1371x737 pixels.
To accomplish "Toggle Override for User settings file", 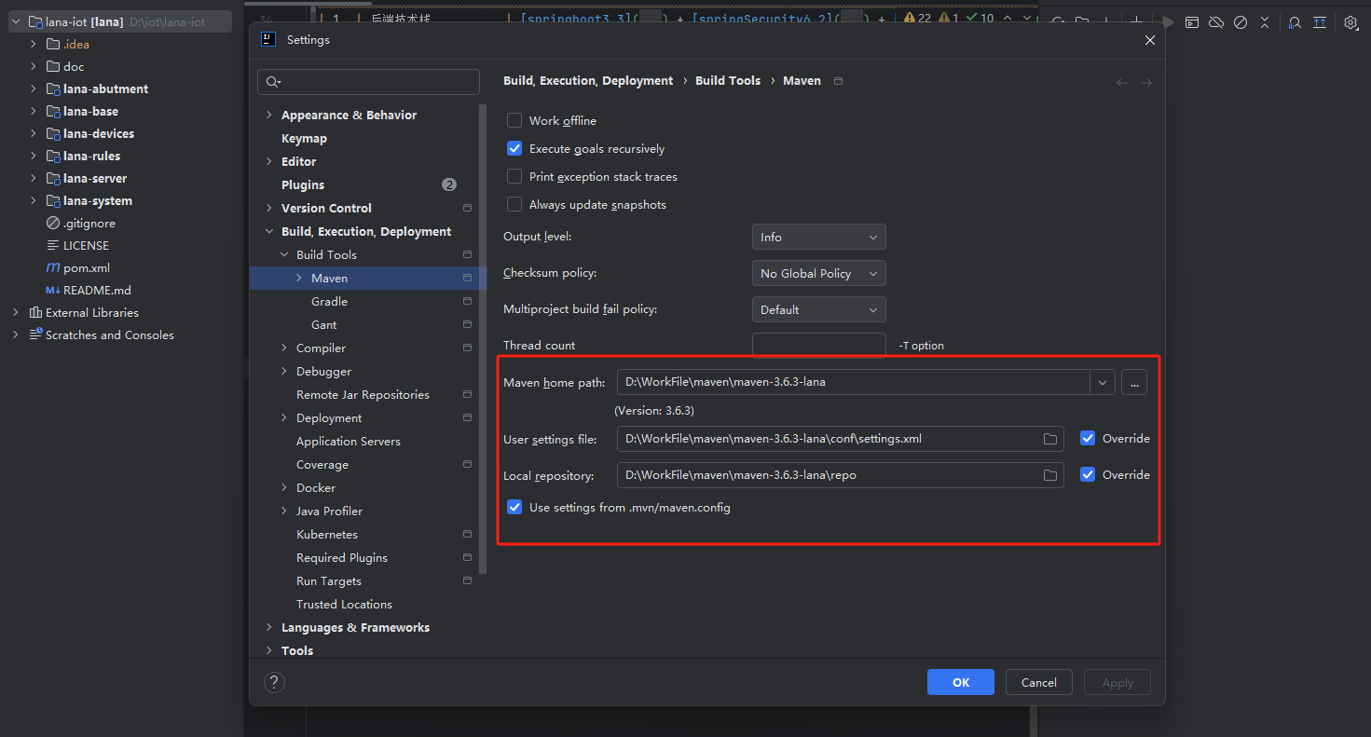I will click(1088, 439).
